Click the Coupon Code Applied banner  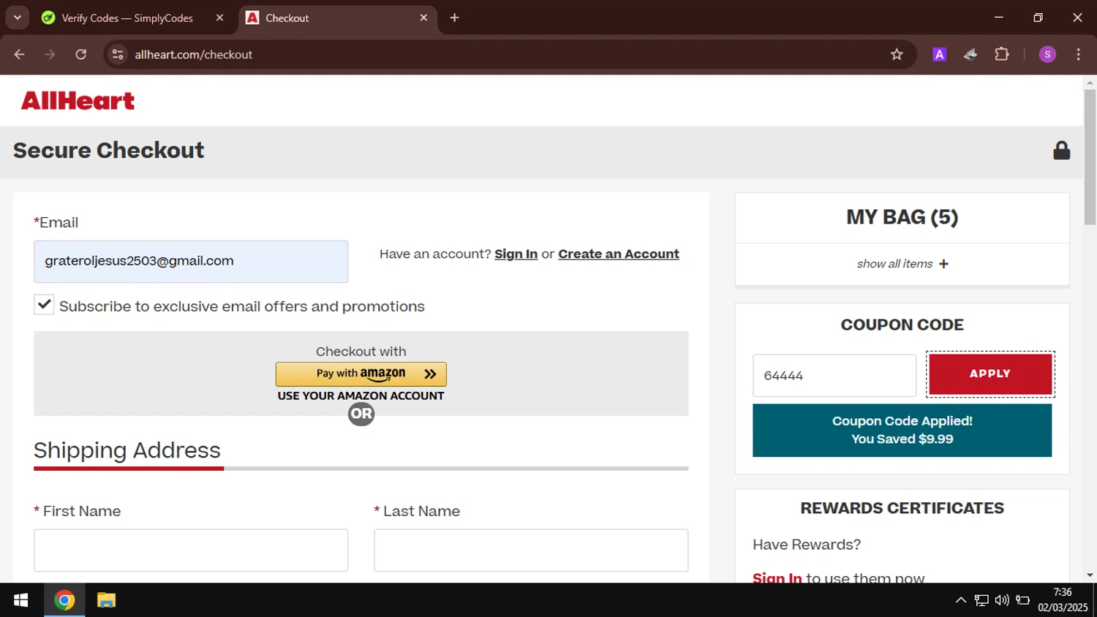(x=902, y=430)
